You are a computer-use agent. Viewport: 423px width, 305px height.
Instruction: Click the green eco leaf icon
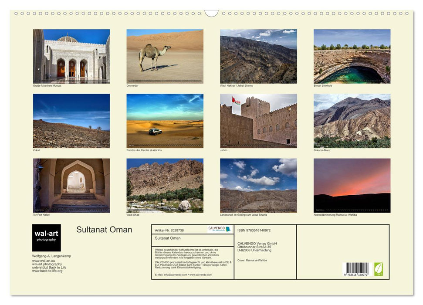tap(379, 270)
